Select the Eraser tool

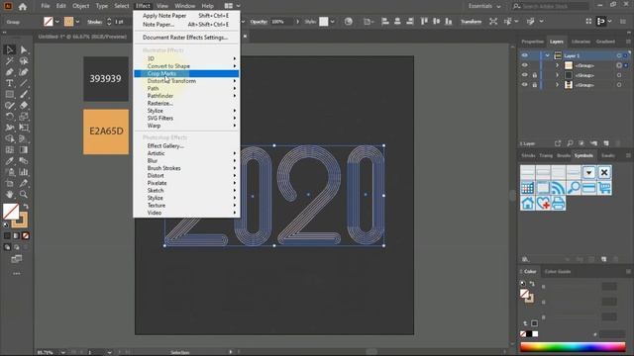click(x=24, y=106)
